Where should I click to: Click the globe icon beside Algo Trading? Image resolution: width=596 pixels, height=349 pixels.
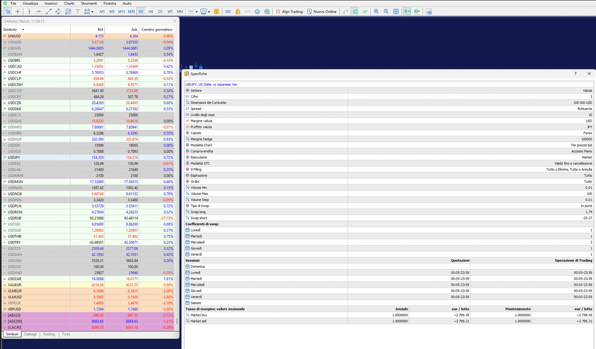pos(267,12)
